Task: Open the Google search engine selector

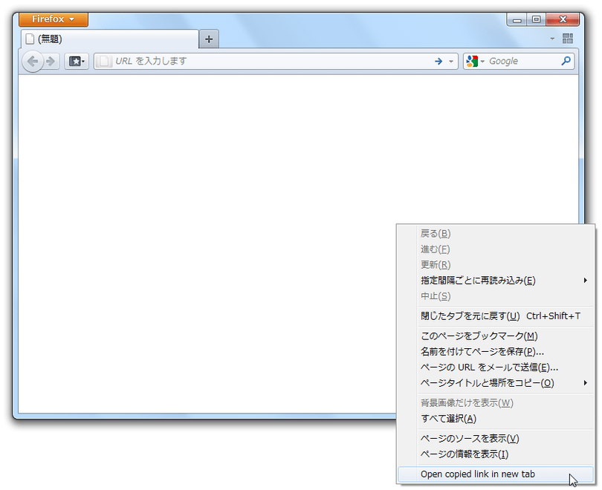Action: coord(475,61)
